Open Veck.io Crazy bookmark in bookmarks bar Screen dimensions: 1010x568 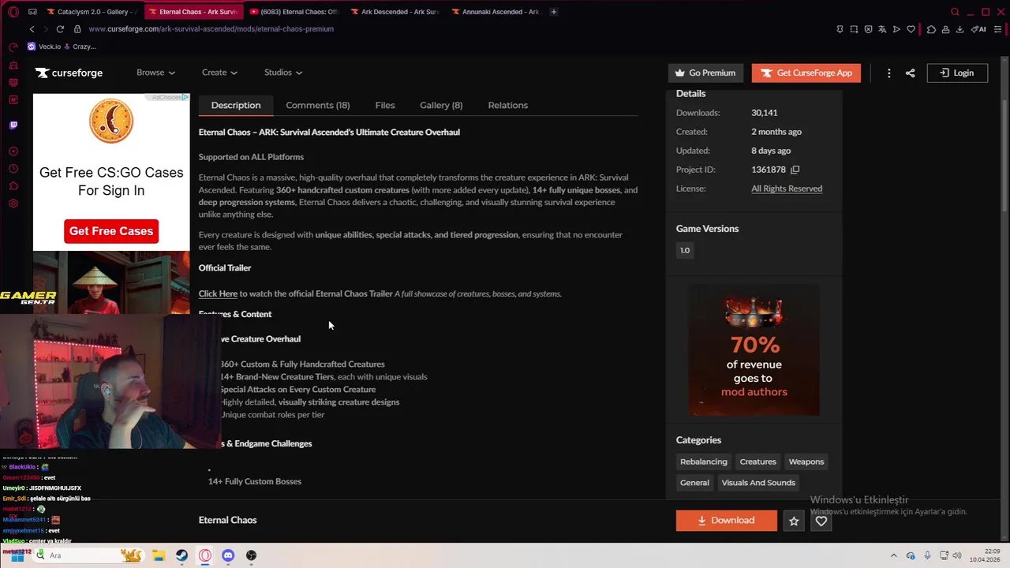(x=62, y=47)
